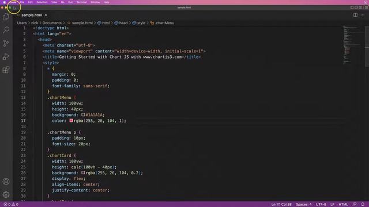Viewport: 369px width, 207px height.
Task: Open the Manage gear icon
Action: click(6, 194)
